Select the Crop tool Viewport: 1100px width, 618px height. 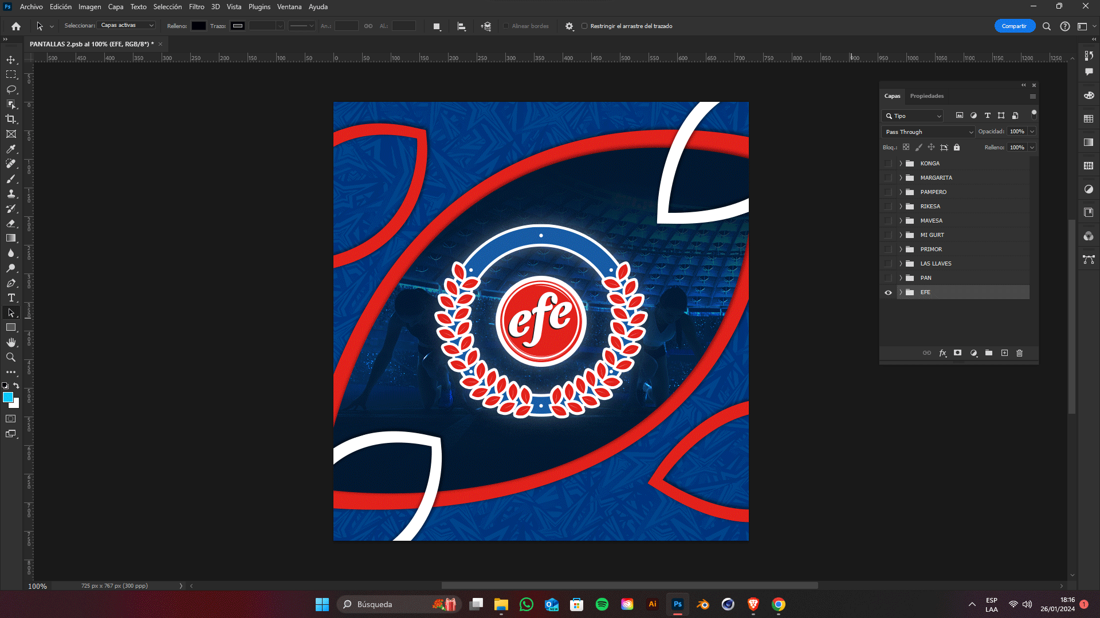coord(11,119)
